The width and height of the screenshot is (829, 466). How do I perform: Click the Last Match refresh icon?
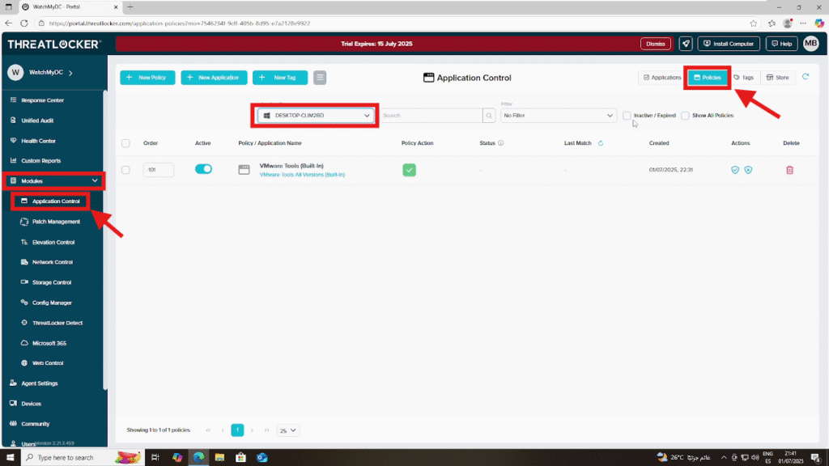(601, 143)
